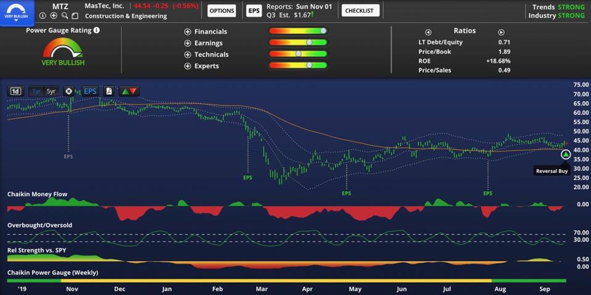Screen dimensions: 591x295
Task: Click the Reversal Buy tooltip label
Action: (x=552, y=171)
